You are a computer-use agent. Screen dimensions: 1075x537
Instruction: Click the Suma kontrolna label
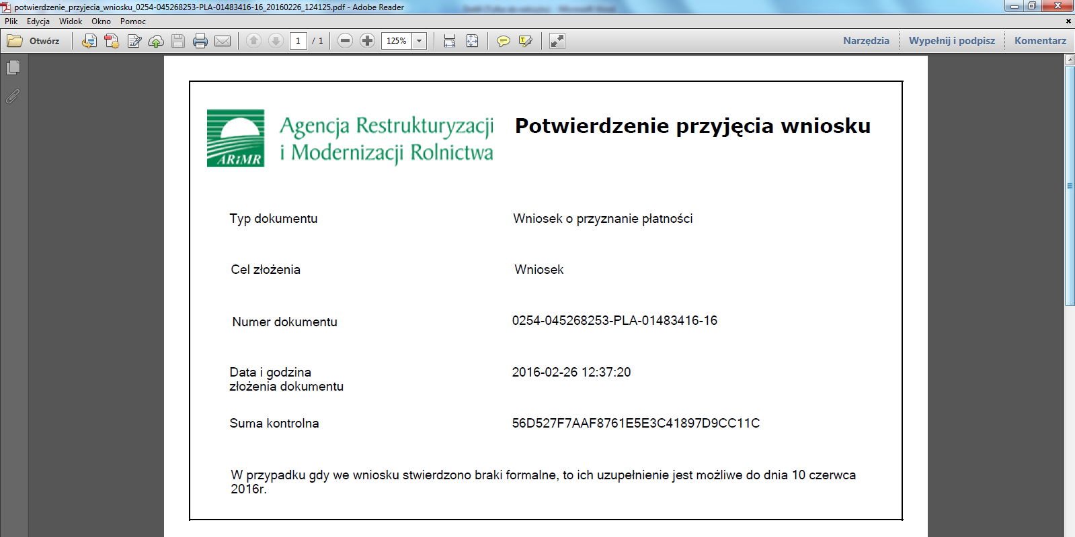[x=274, y=424]
